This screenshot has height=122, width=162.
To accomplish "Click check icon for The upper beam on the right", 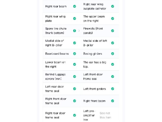I will pyautogui.click(x=112, y=19).
